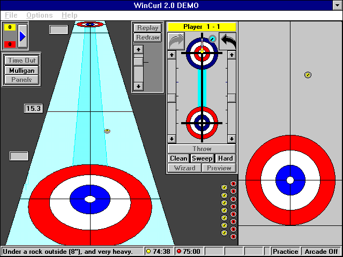Click the down arrow of the left aiming scrollbar
Image resolution: width=343 pixels, height=257 pixels.
[x=171, y=138]
